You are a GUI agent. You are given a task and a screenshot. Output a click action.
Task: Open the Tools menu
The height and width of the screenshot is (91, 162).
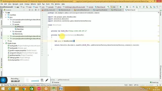(x=48, y=4)
